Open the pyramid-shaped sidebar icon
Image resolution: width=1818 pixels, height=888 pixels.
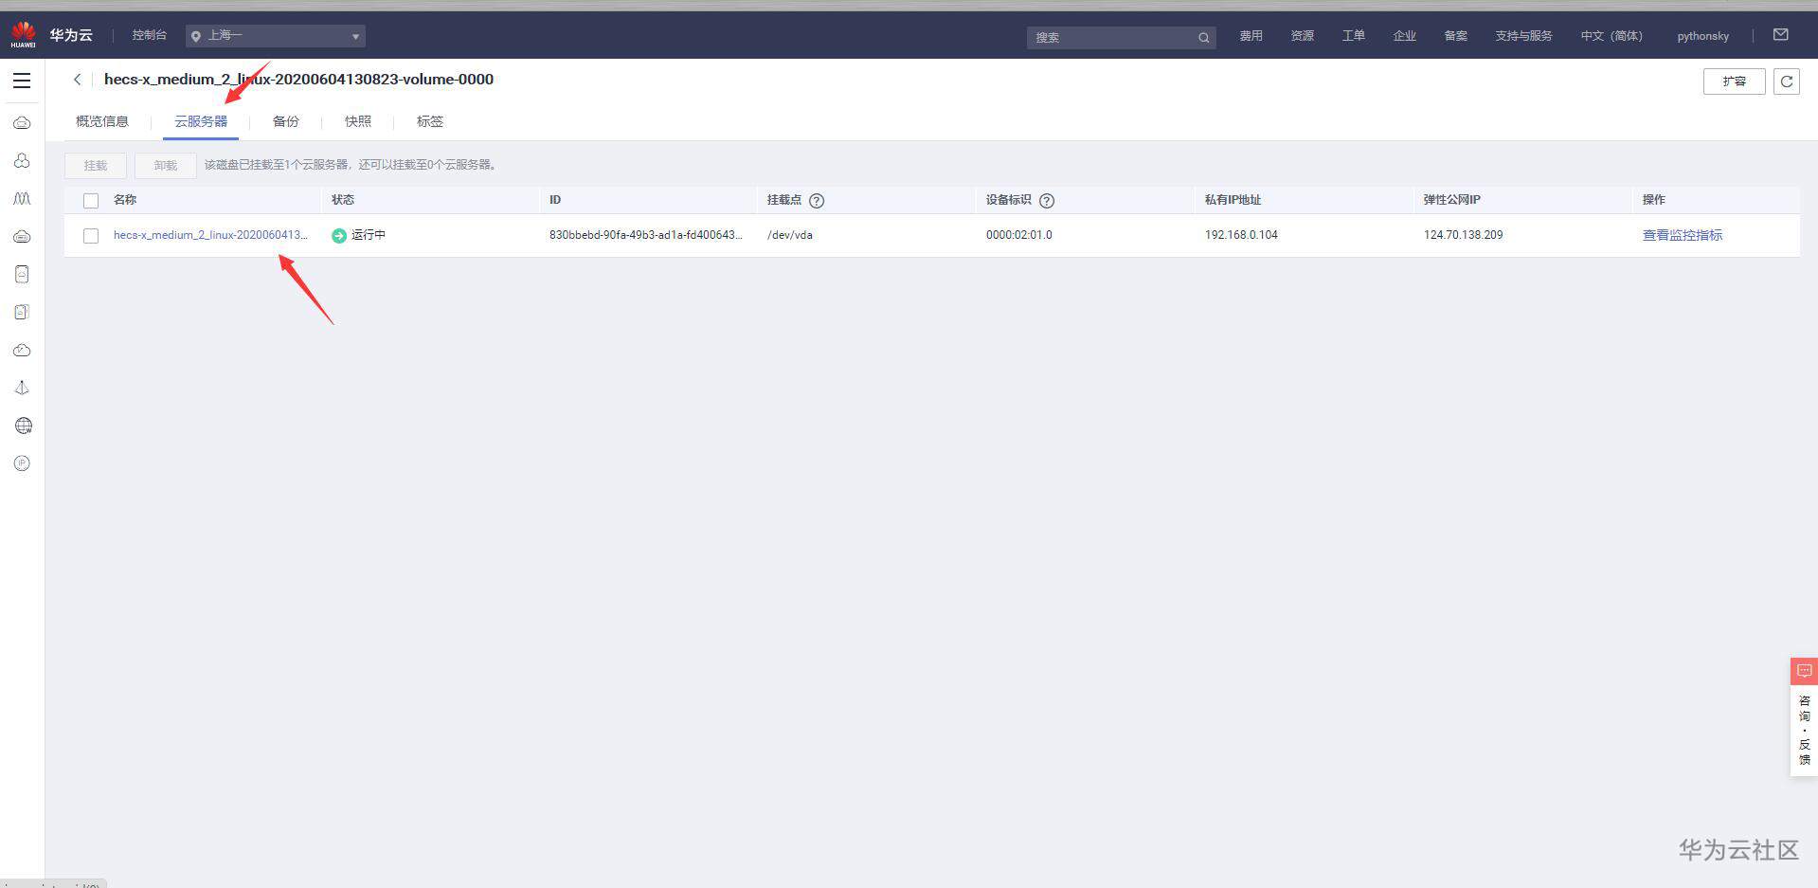(x=22, y=388)
